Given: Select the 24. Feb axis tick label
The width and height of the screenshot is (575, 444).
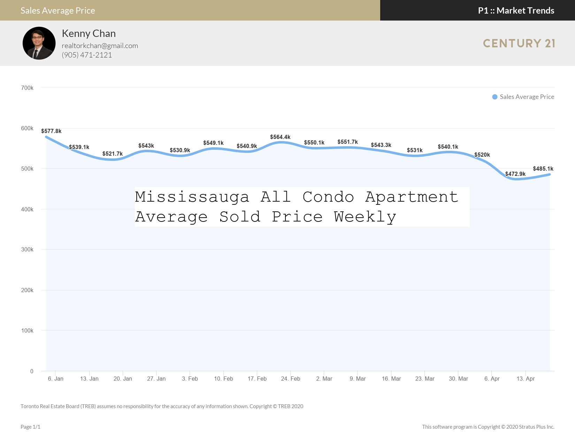Looking at the screenshot, I should [x=291, y=379].
